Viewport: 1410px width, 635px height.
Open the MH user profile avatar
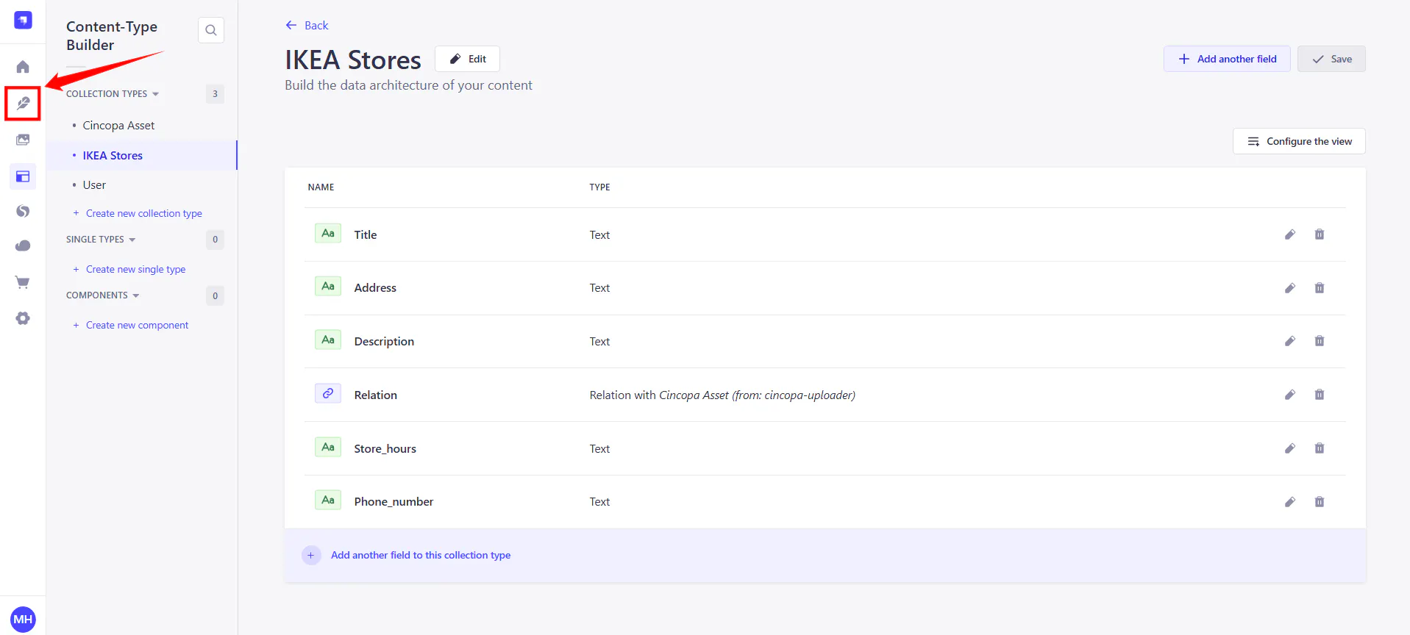pyautogui.click(x=23, y=619)
